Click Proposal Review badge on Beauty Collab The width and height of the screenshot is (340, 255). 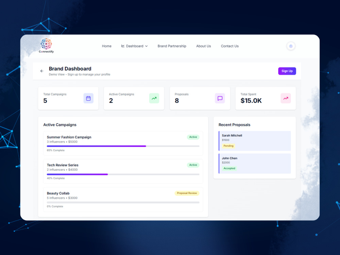187,193
